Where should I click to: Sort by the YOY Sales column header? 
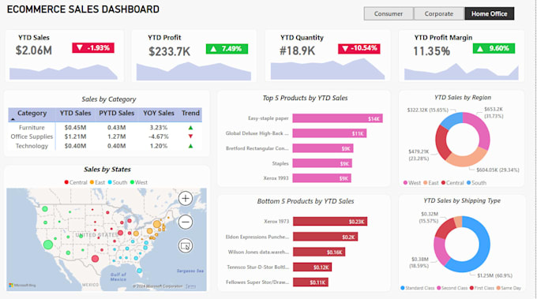pos(159,113)
